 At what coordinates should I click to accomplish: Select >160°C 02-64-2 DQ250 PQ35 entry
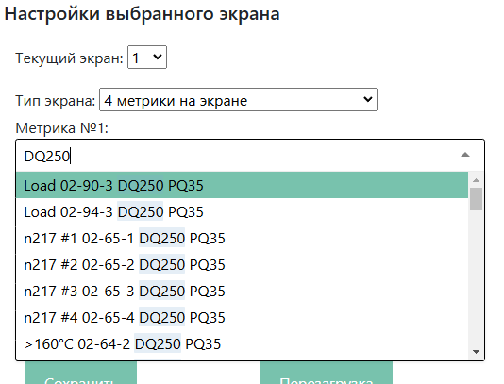tap(242, 343)
